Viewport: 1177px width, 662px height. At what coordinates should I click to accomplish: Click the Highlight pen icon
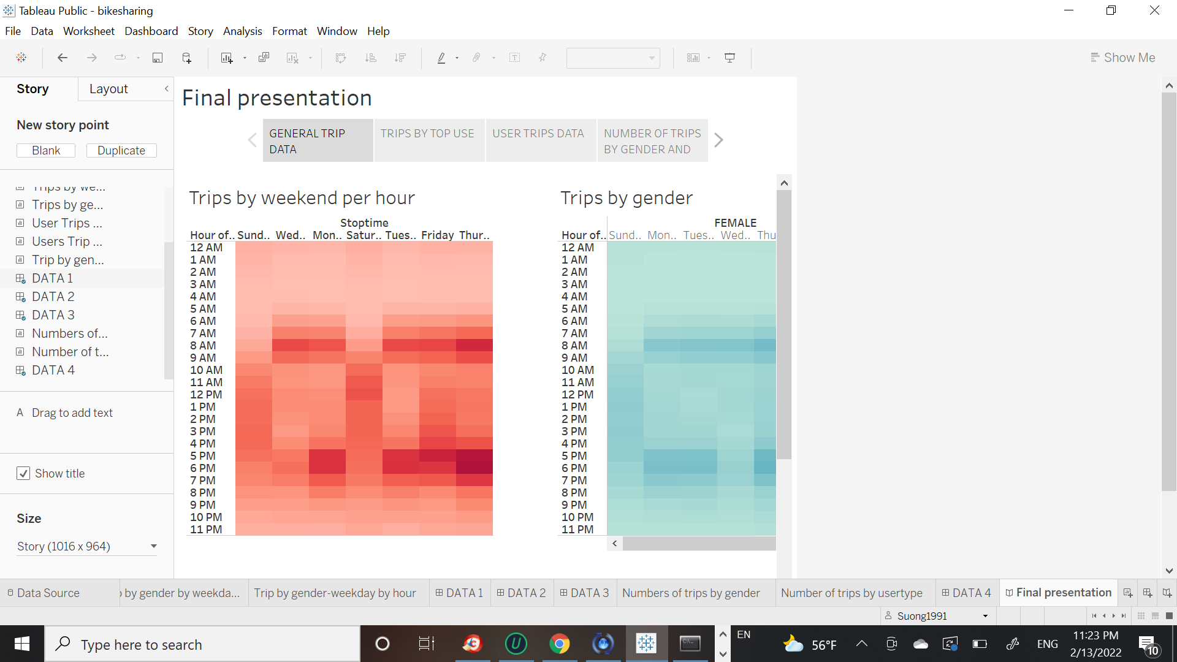click(x=441, y=58)
